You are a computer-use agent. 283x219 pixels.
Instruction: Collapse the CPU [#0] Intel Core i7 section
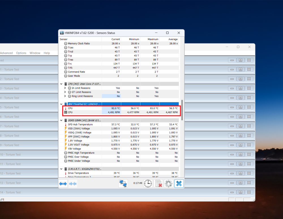pyautogui.click(x=61, y=84)
